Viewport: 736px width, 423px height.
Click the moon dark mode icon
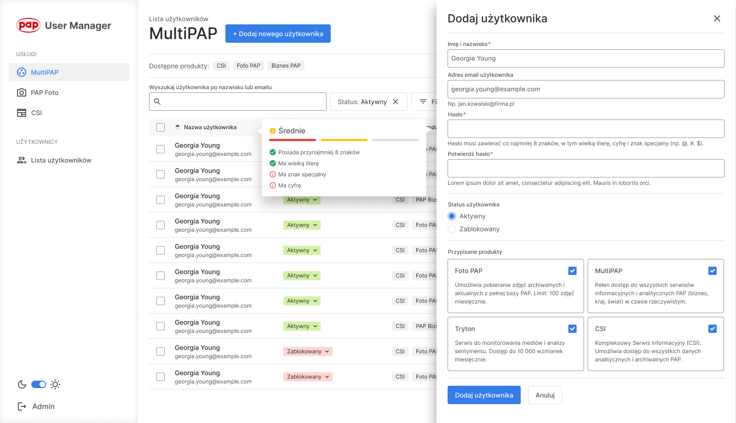22,384
